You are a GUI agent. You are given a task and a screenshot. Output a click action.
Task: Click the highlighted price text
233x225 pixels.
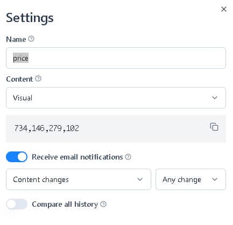(20, 58)
